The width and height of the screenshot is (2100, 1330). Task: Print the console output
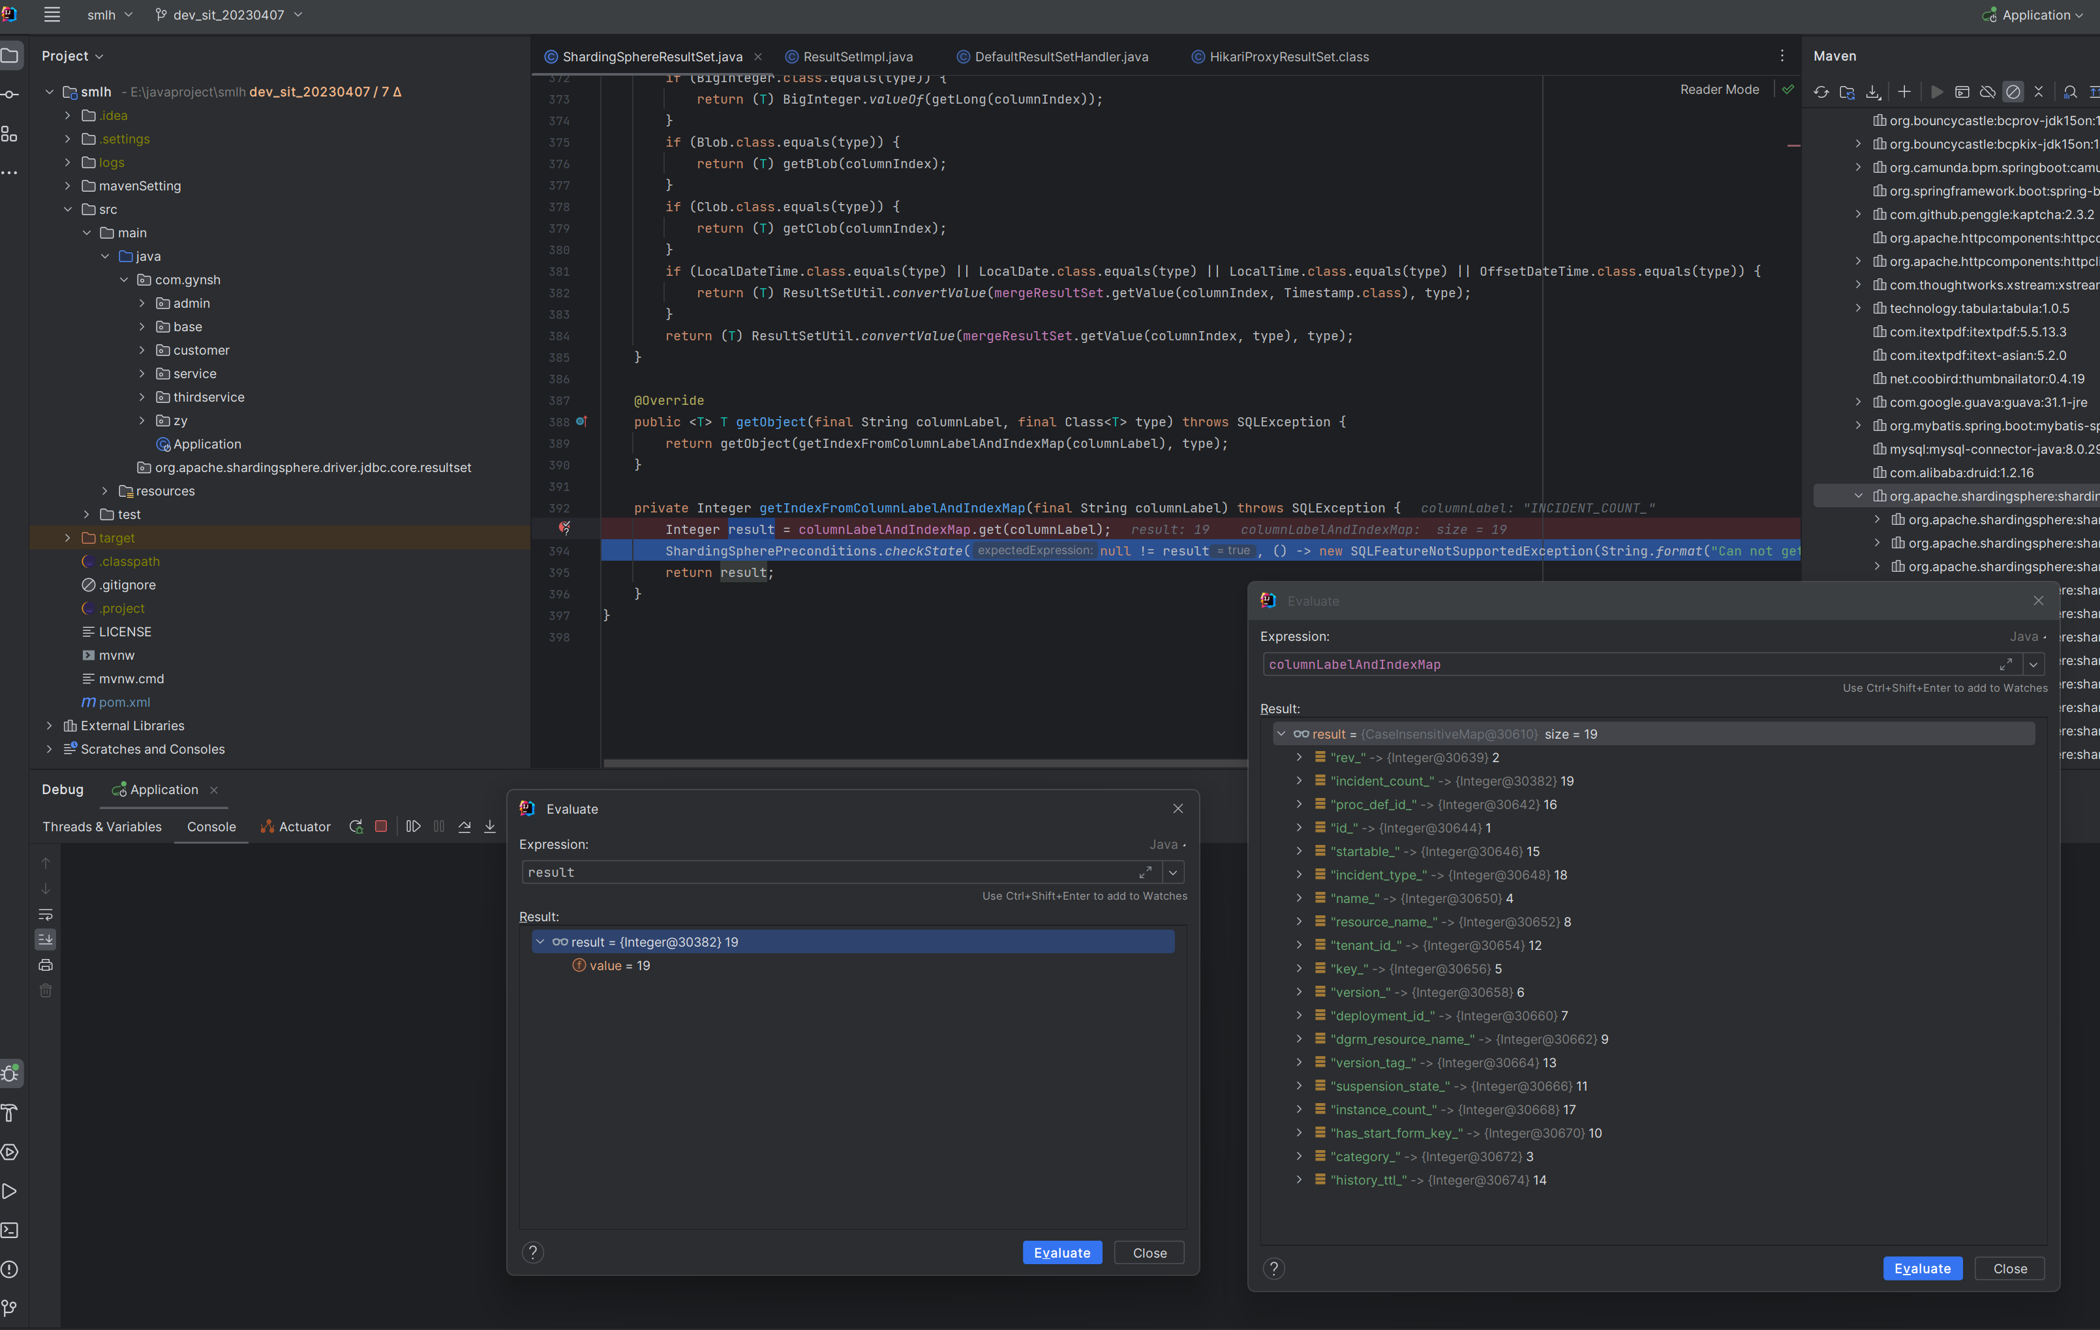click(x=46, y=965)
